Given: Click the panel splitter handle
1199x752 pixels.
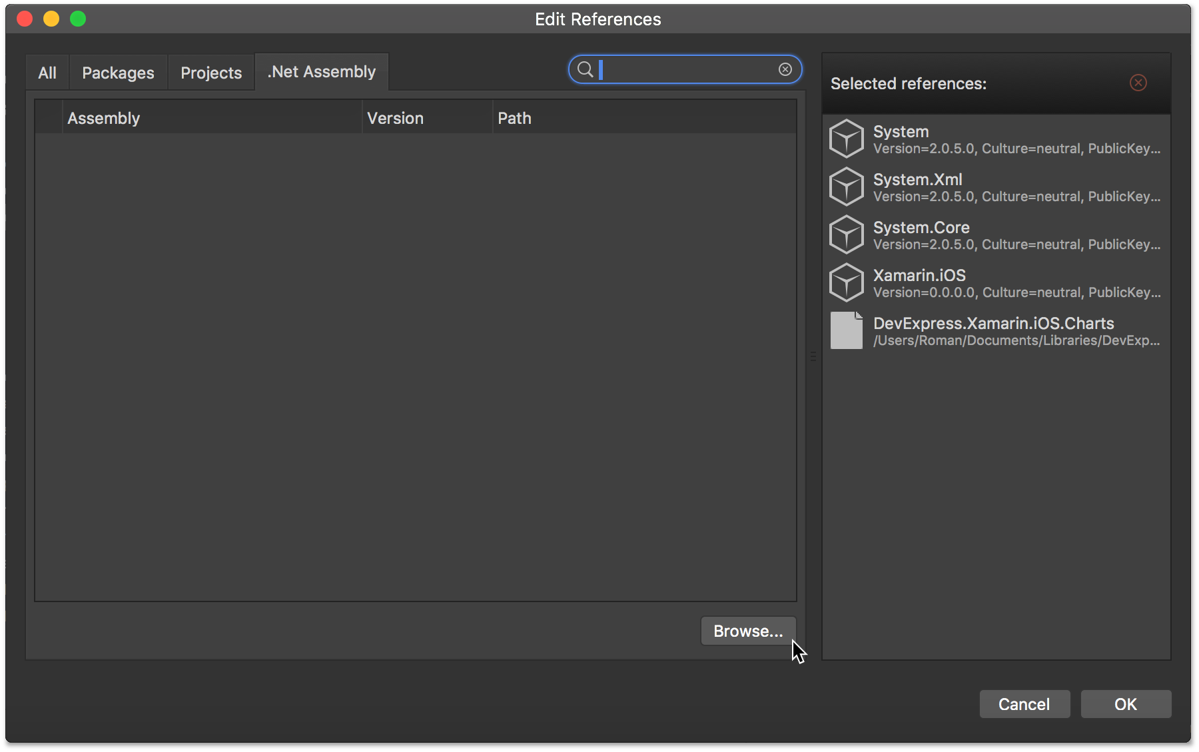Looking at the screenshot, I should pyautogui.click(x=813, y=357).
